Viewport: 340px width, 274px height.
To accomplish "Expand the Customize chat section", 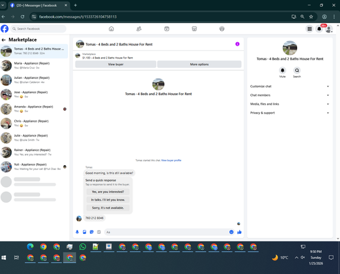I will click(x=290, y=86).
